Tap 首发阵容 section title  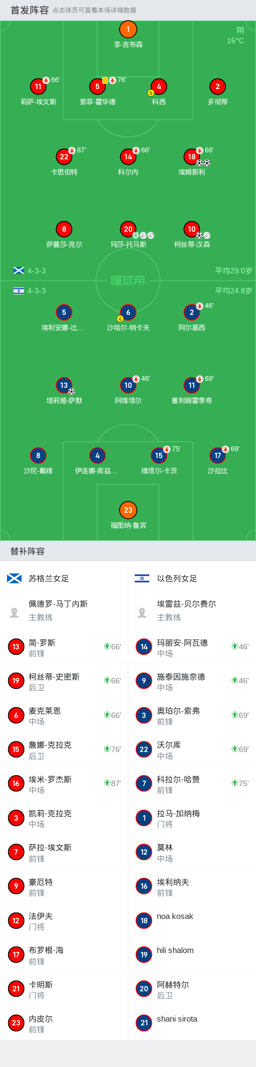pos(30,10)
